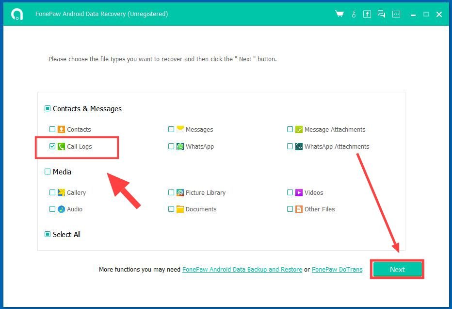Viewport: 452px width, 309px height.
Task: Click the Call Logs phone icon
Action: (61, 146)
